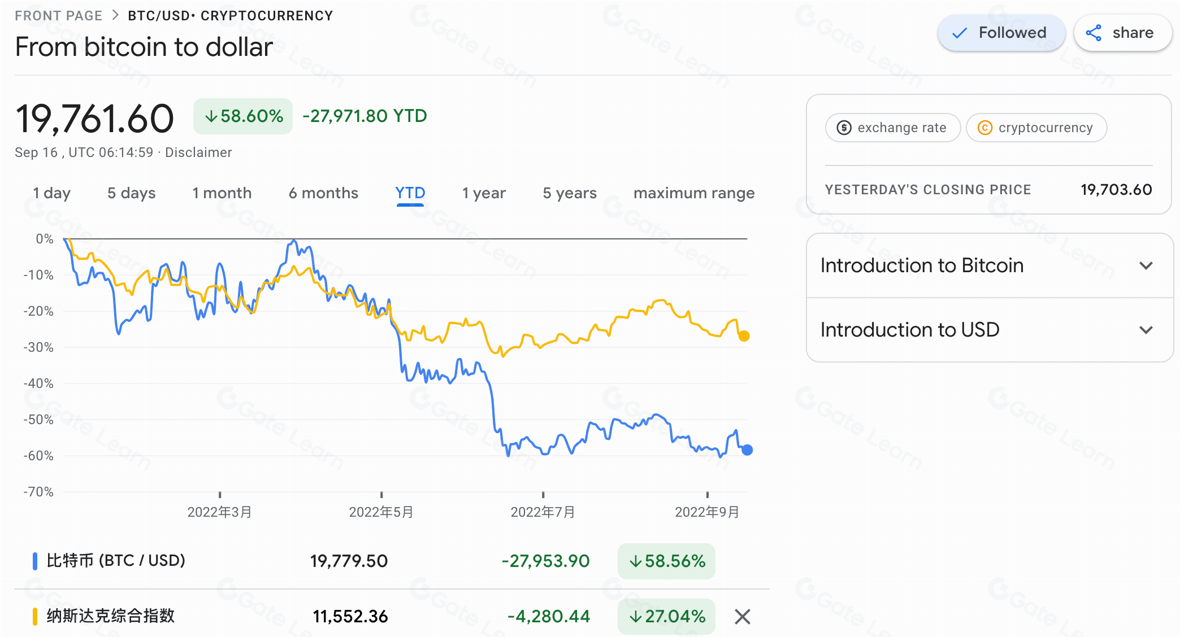The height and width of the screenshot is (637, 1180).
Task: Click the 58.56% change badge for BTC
Action: click(666, 561)
